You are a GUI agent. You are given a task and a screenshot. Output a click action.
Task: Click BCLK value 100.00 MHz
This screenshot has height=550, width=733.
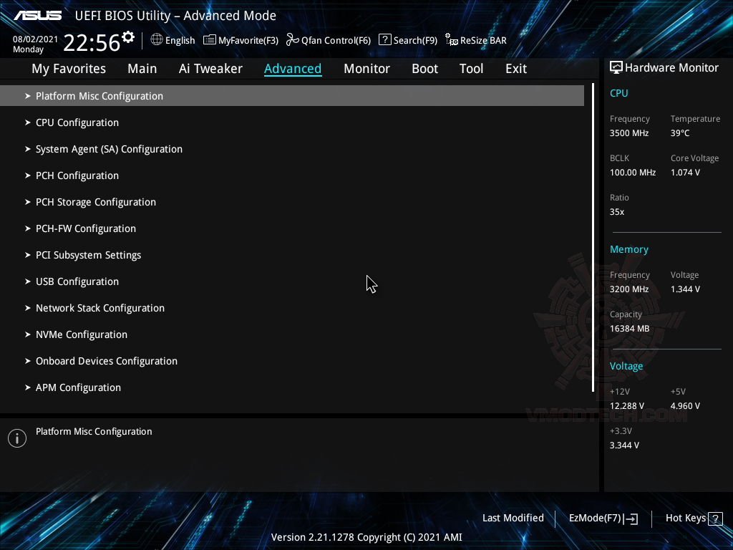pyautogui.click(x=633, y=173)
